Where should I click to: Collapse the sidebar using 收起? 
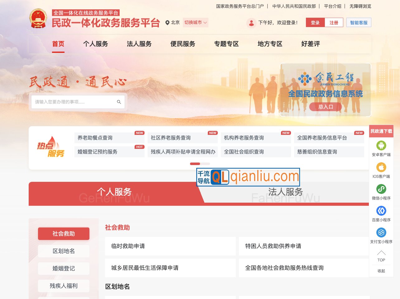[381, 271]
